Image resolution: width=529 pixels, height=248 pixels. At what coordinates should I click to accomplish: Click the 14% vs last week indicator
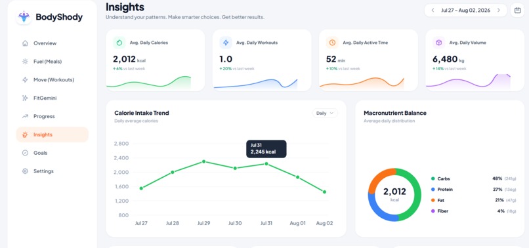450,68
